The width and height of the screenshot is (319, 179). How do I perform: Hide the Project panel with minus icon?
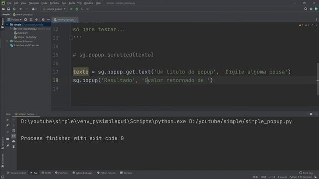click(x=48, y=20)
